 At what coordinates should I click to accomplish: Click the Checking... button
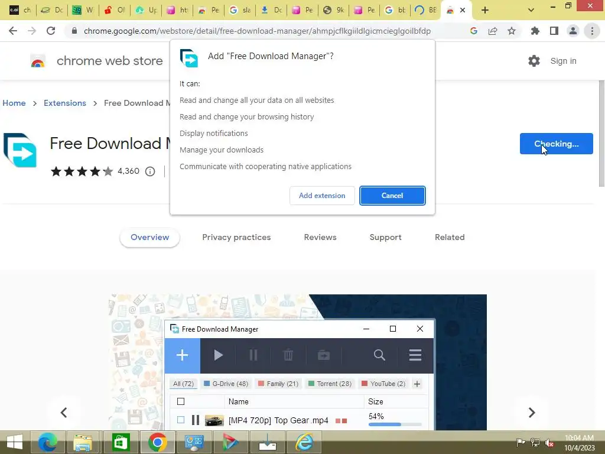(556, 144)
